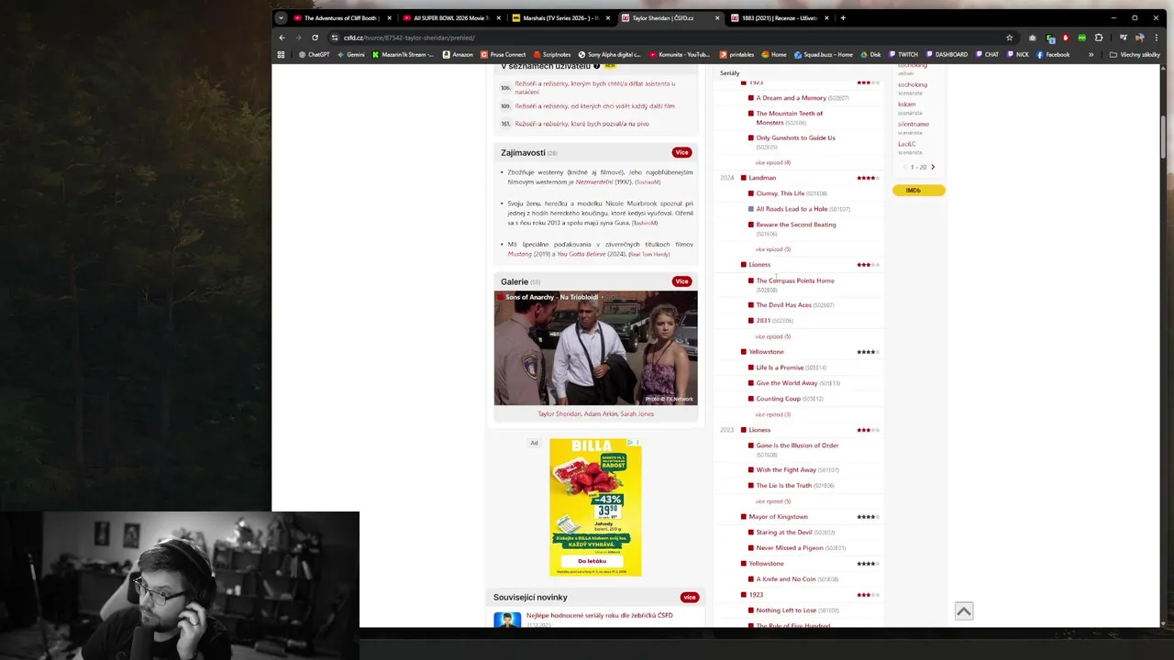
Task: Click Více button in Galerie section
Action: pyautogui.click(x=681, y=281)
